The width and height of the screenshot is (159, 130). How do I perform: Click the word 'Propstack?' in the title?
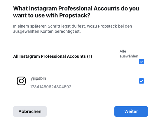75,15
